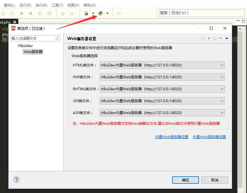
Task: Click the Web服务器选择 group label
Action: (85, 56)
